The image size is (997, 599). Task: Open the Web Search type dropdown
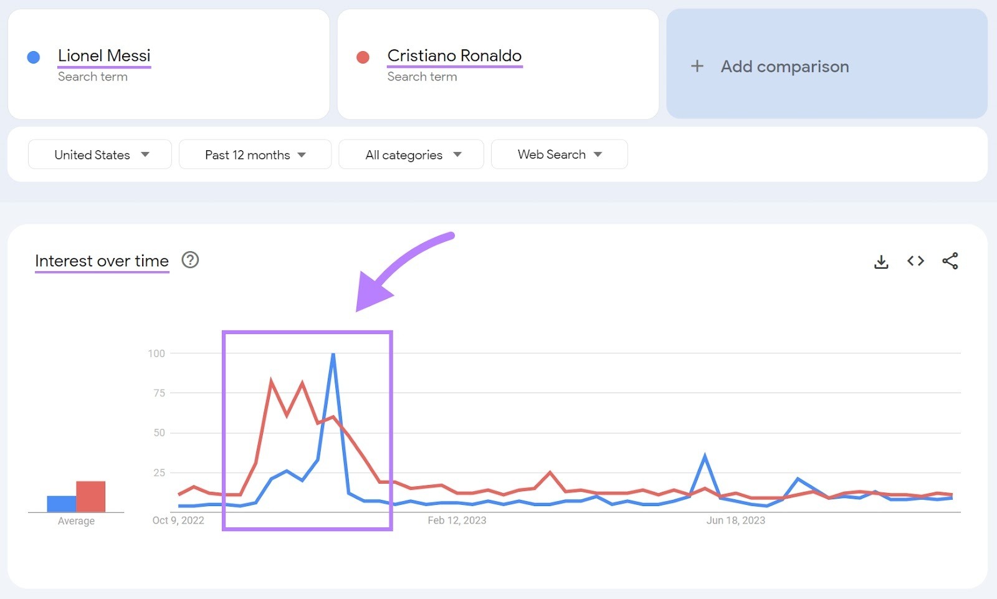(x=559, y=154)
